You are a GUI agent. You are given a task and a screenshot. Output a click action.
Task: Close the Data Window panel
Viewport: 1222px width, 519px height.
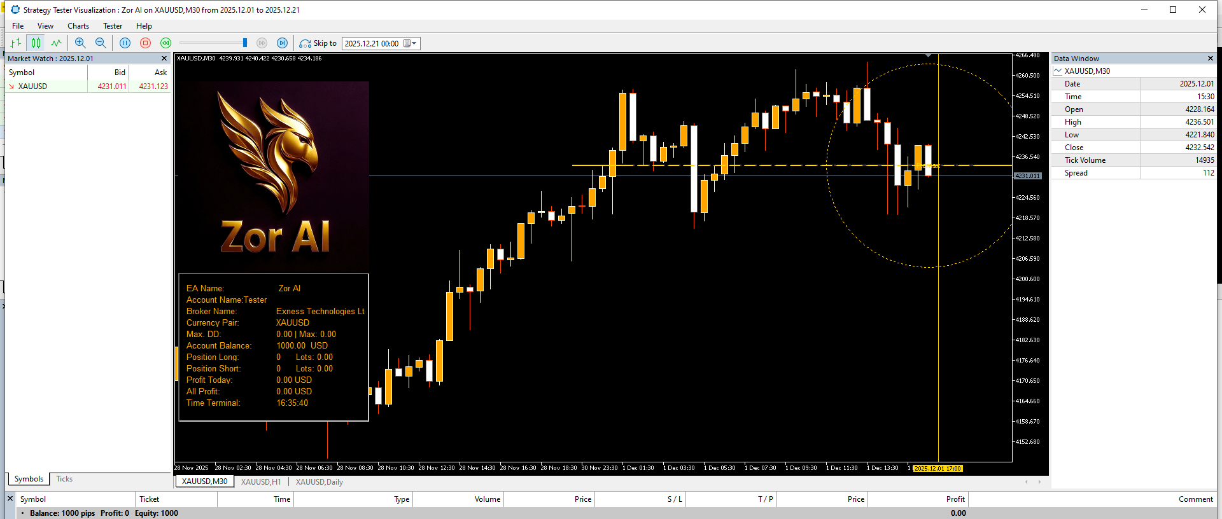coord(1211,59)
